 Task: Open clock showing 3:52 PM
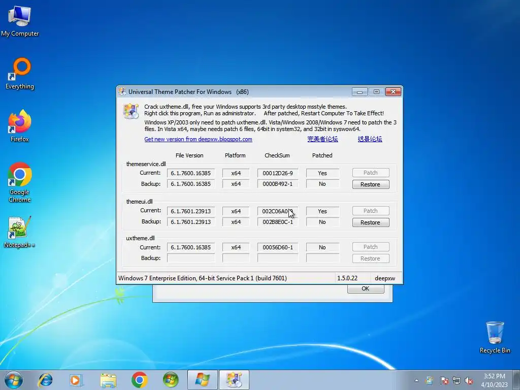coord(494,380)
